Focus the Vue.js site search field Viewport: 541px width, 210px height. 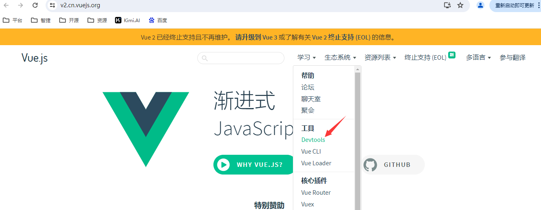click(241, 58)
